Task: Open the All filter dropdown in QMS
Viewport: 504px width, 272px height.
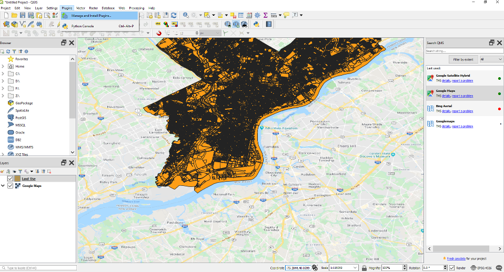Action: click(491, 59)
